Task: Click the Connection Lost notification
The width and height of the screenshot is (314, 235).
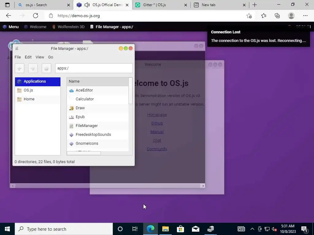Action: [x=258, y=36]
